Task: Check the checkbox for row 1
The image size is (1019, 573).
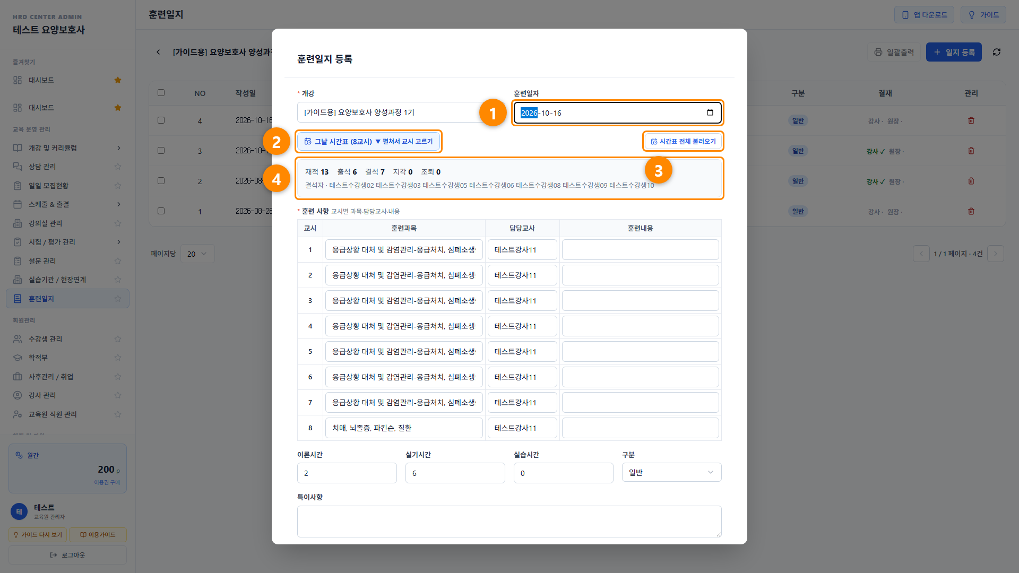Action: click(161, 211)
